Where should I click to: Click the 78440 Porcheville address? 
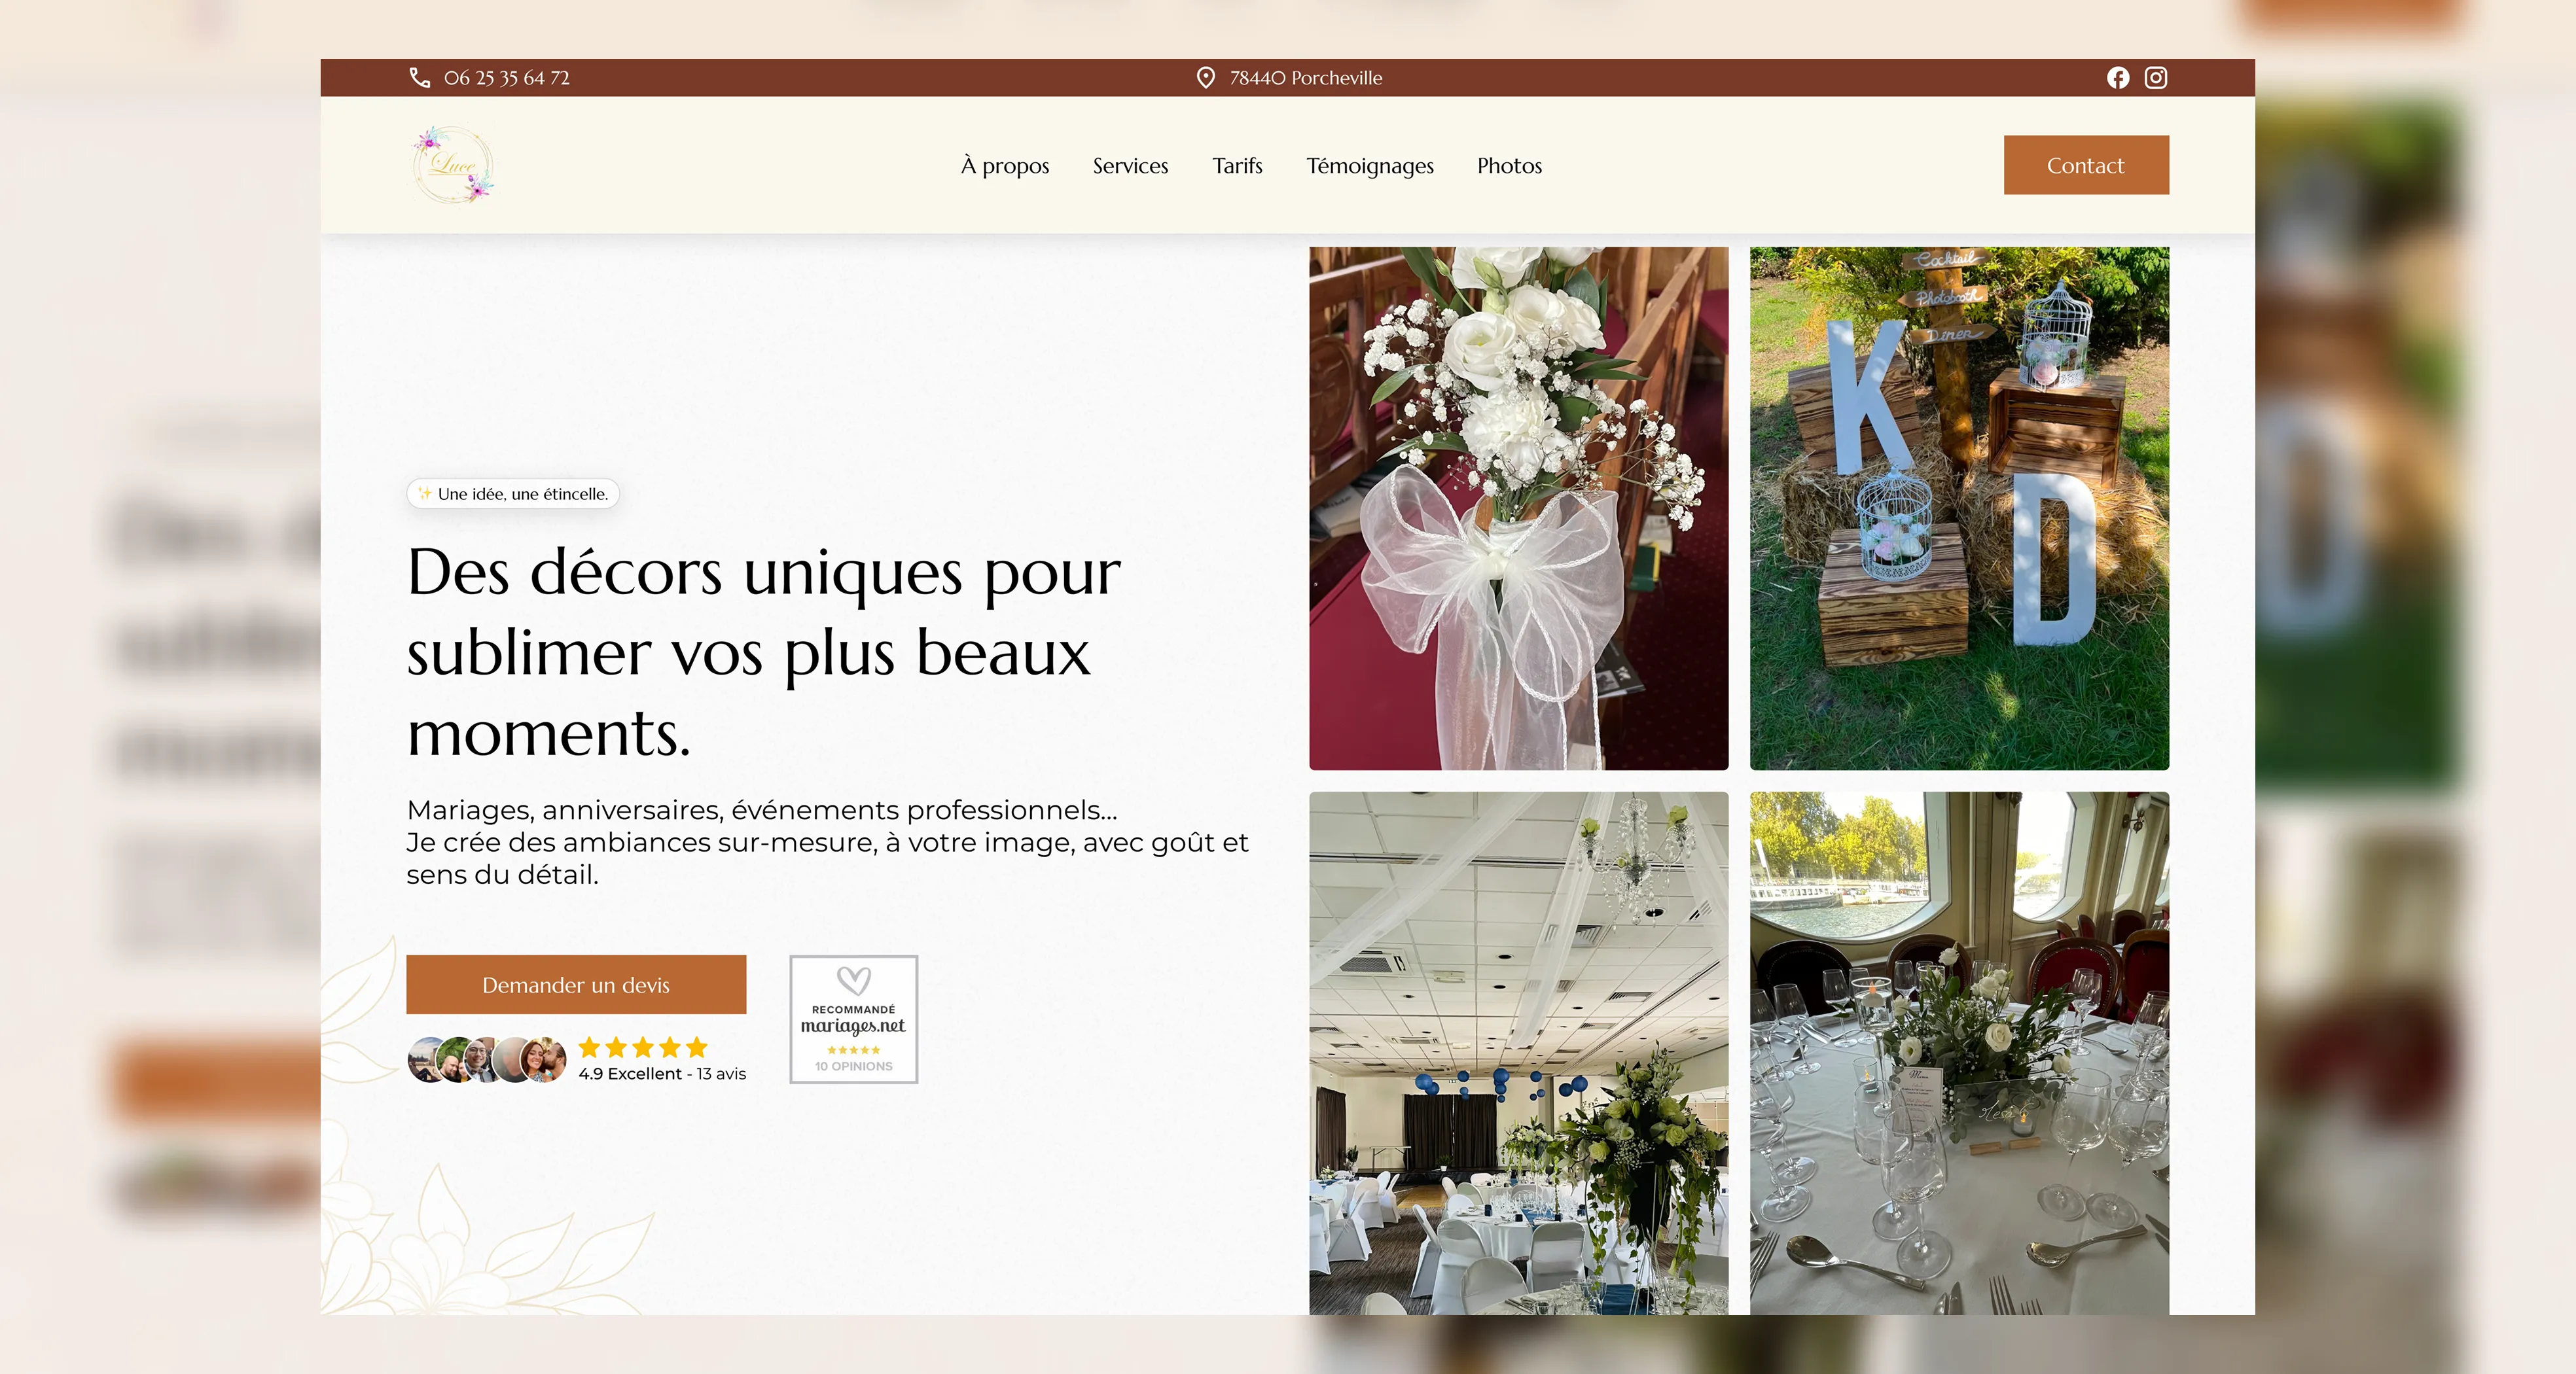(1306, 78)
